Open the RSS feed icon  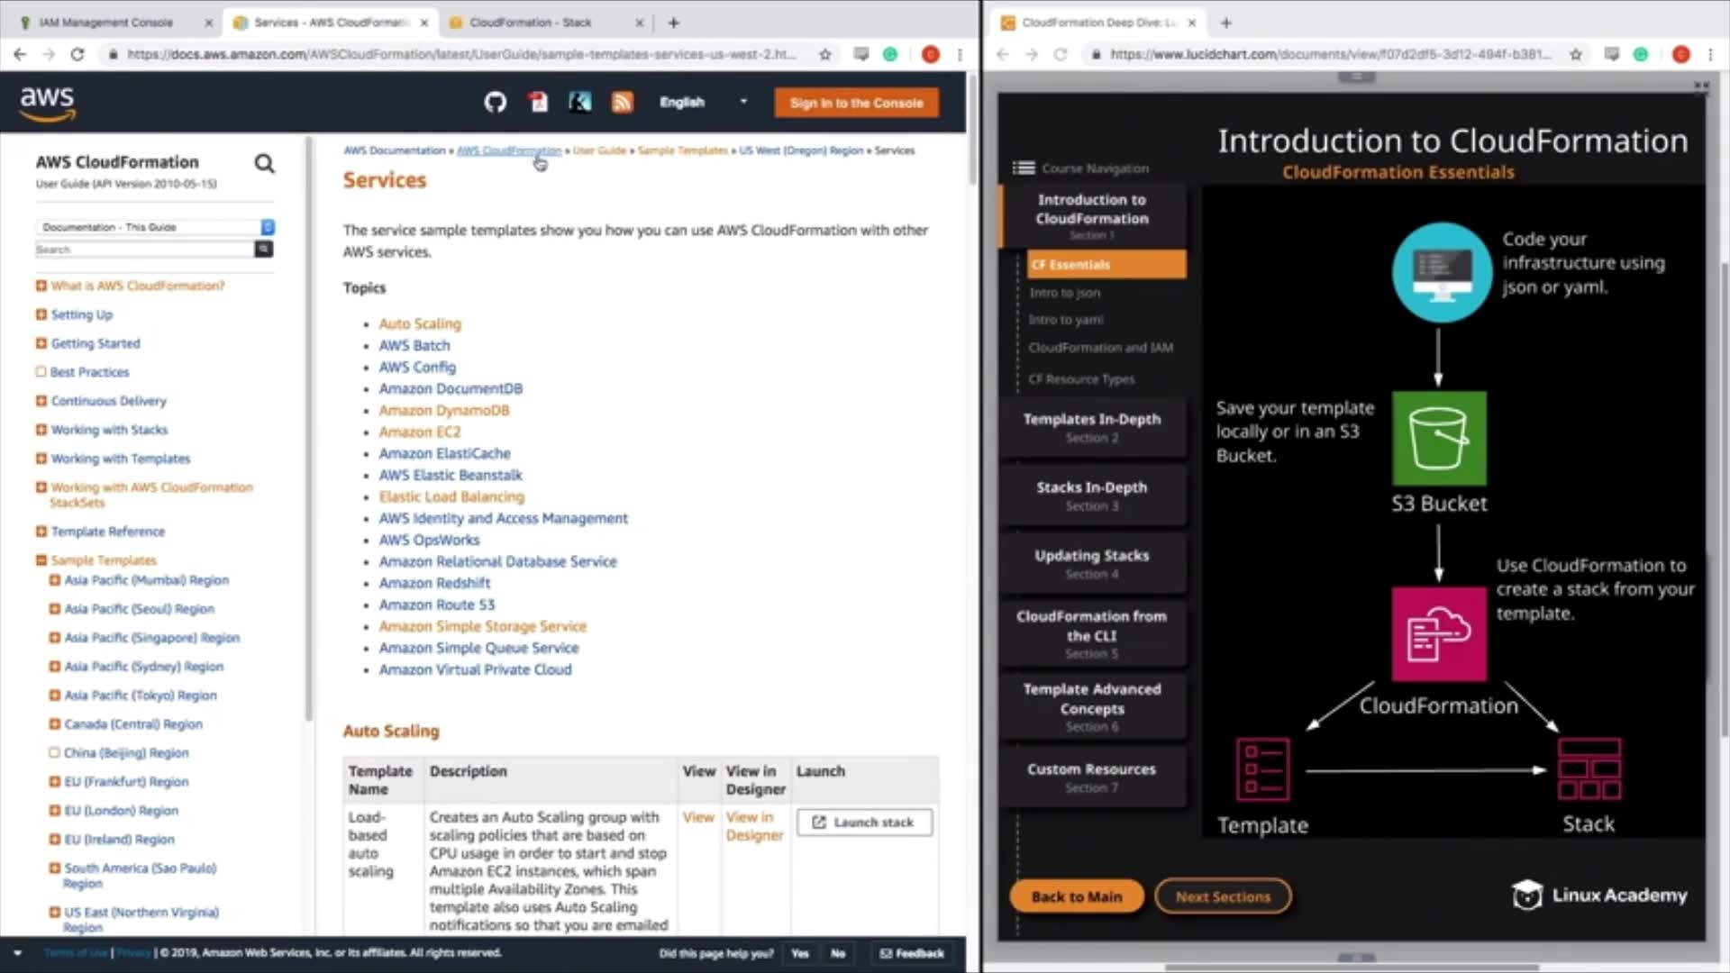click(623, 102)
